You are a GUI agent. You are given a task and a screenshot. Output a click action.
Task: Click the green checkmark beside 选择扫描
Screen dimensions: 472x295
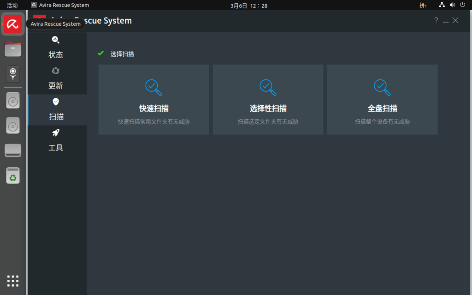click(x=100, y=53)
